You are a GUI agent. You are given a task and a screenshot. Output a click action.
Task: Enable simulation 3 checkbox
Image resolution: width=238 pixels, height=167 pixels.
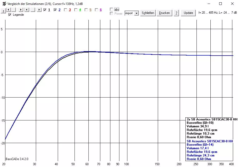(65, 10)
